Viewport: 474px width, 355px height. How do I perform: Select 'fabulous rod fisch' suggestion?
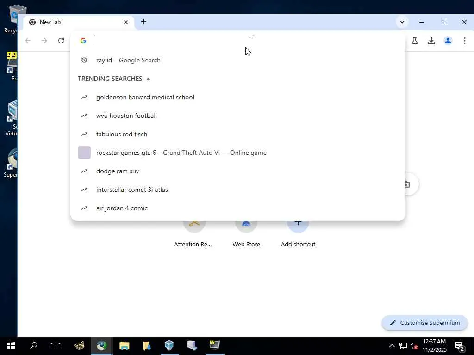coord(238,135)
